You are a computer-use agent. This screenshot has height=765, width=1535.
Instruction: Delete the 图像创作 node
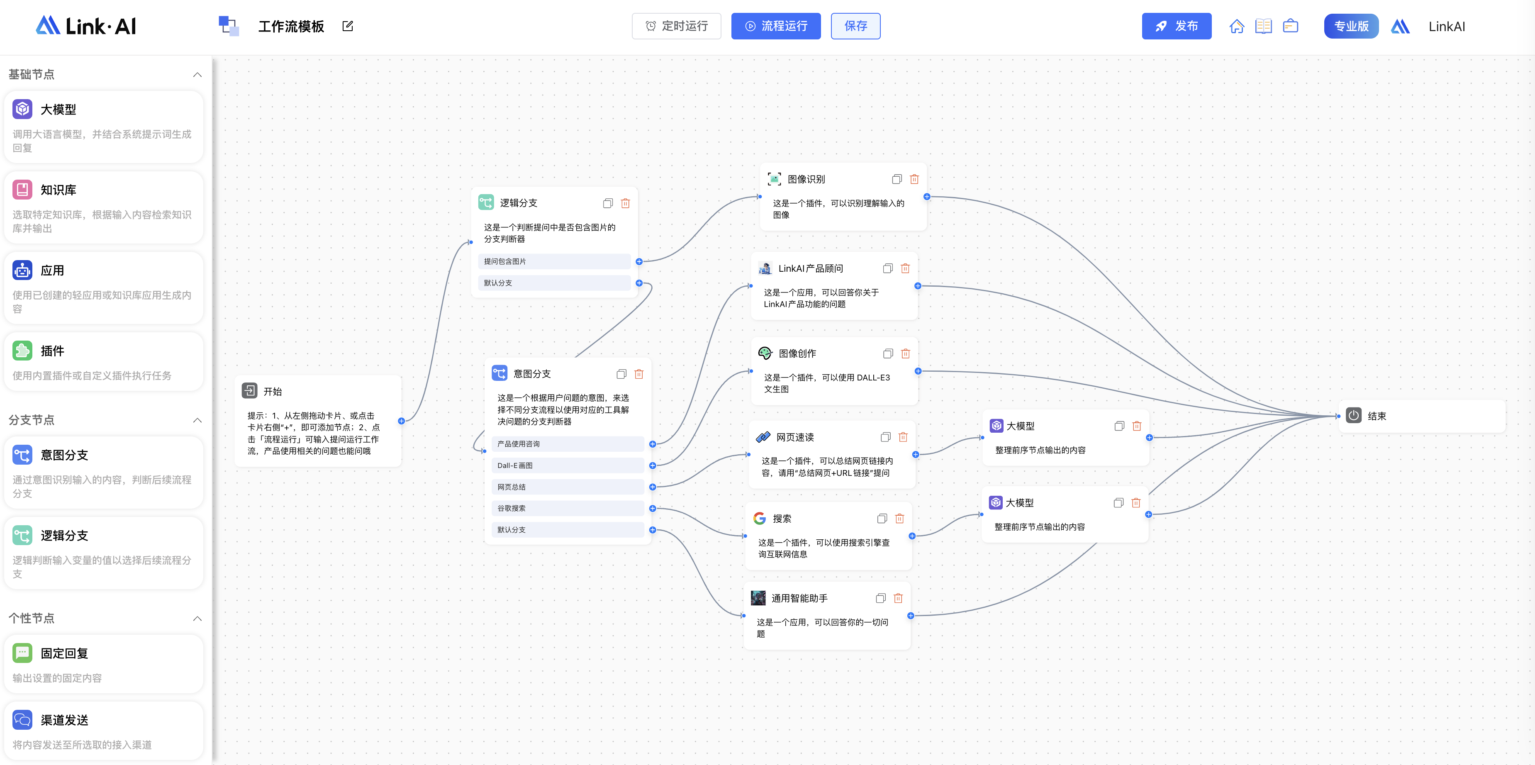click(905, 354)
